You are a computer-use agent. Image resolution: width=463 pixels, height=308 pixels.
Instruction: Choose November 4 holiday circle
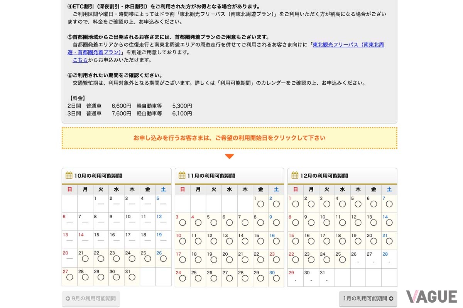198,223
